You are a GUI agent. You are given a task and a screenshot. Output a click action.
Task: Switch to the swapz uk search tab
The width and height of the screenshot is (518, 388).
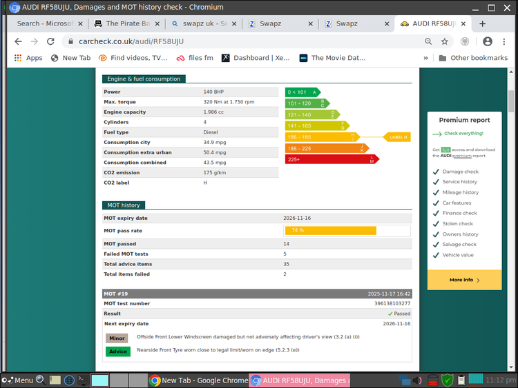coord(199,23)
